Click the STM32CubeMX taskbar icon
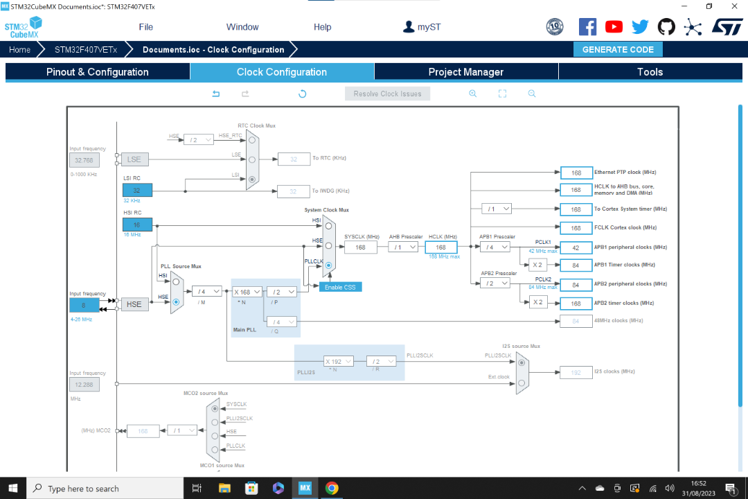 (x=305, y=488)
